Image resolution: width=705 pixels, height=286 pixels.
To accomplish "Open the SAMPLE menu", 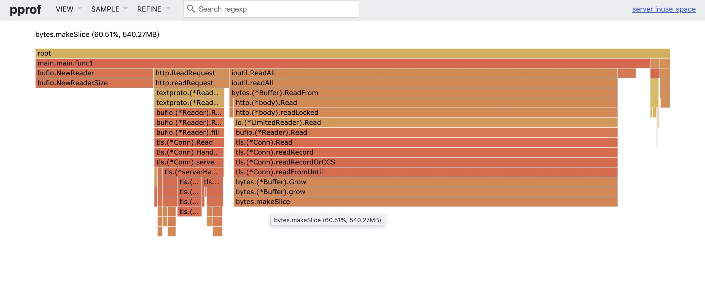I will tap(106, 9).
